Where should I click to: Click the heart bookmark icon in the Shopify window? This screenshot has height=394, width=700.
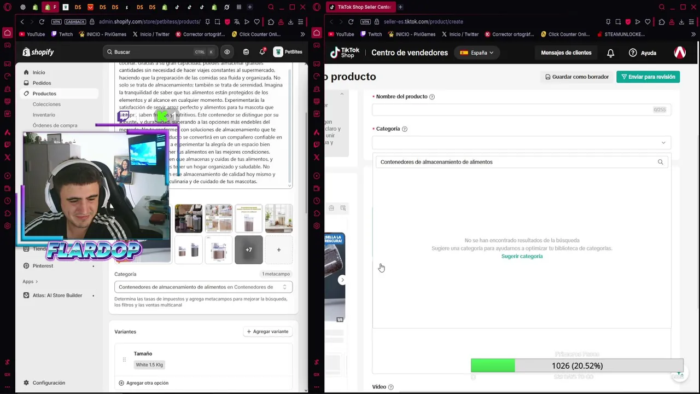257,22
